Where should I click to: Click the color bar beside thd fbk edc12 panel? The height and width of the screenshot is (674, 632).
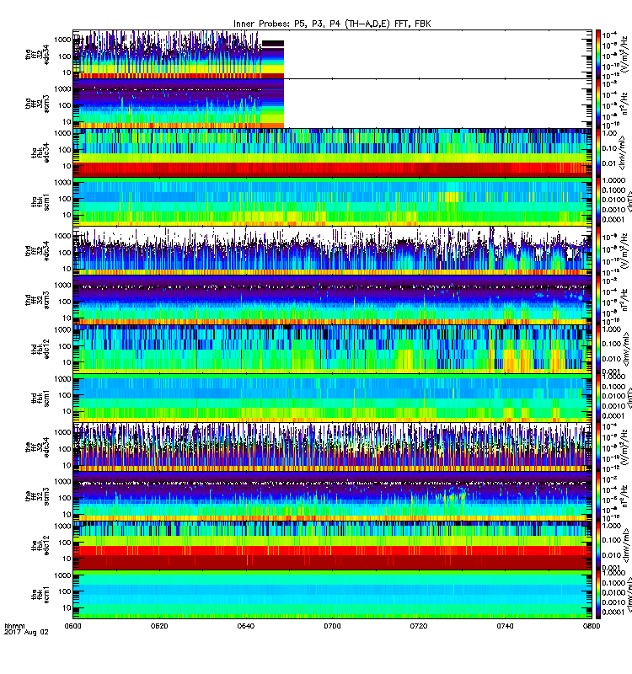tap(598, 349)
